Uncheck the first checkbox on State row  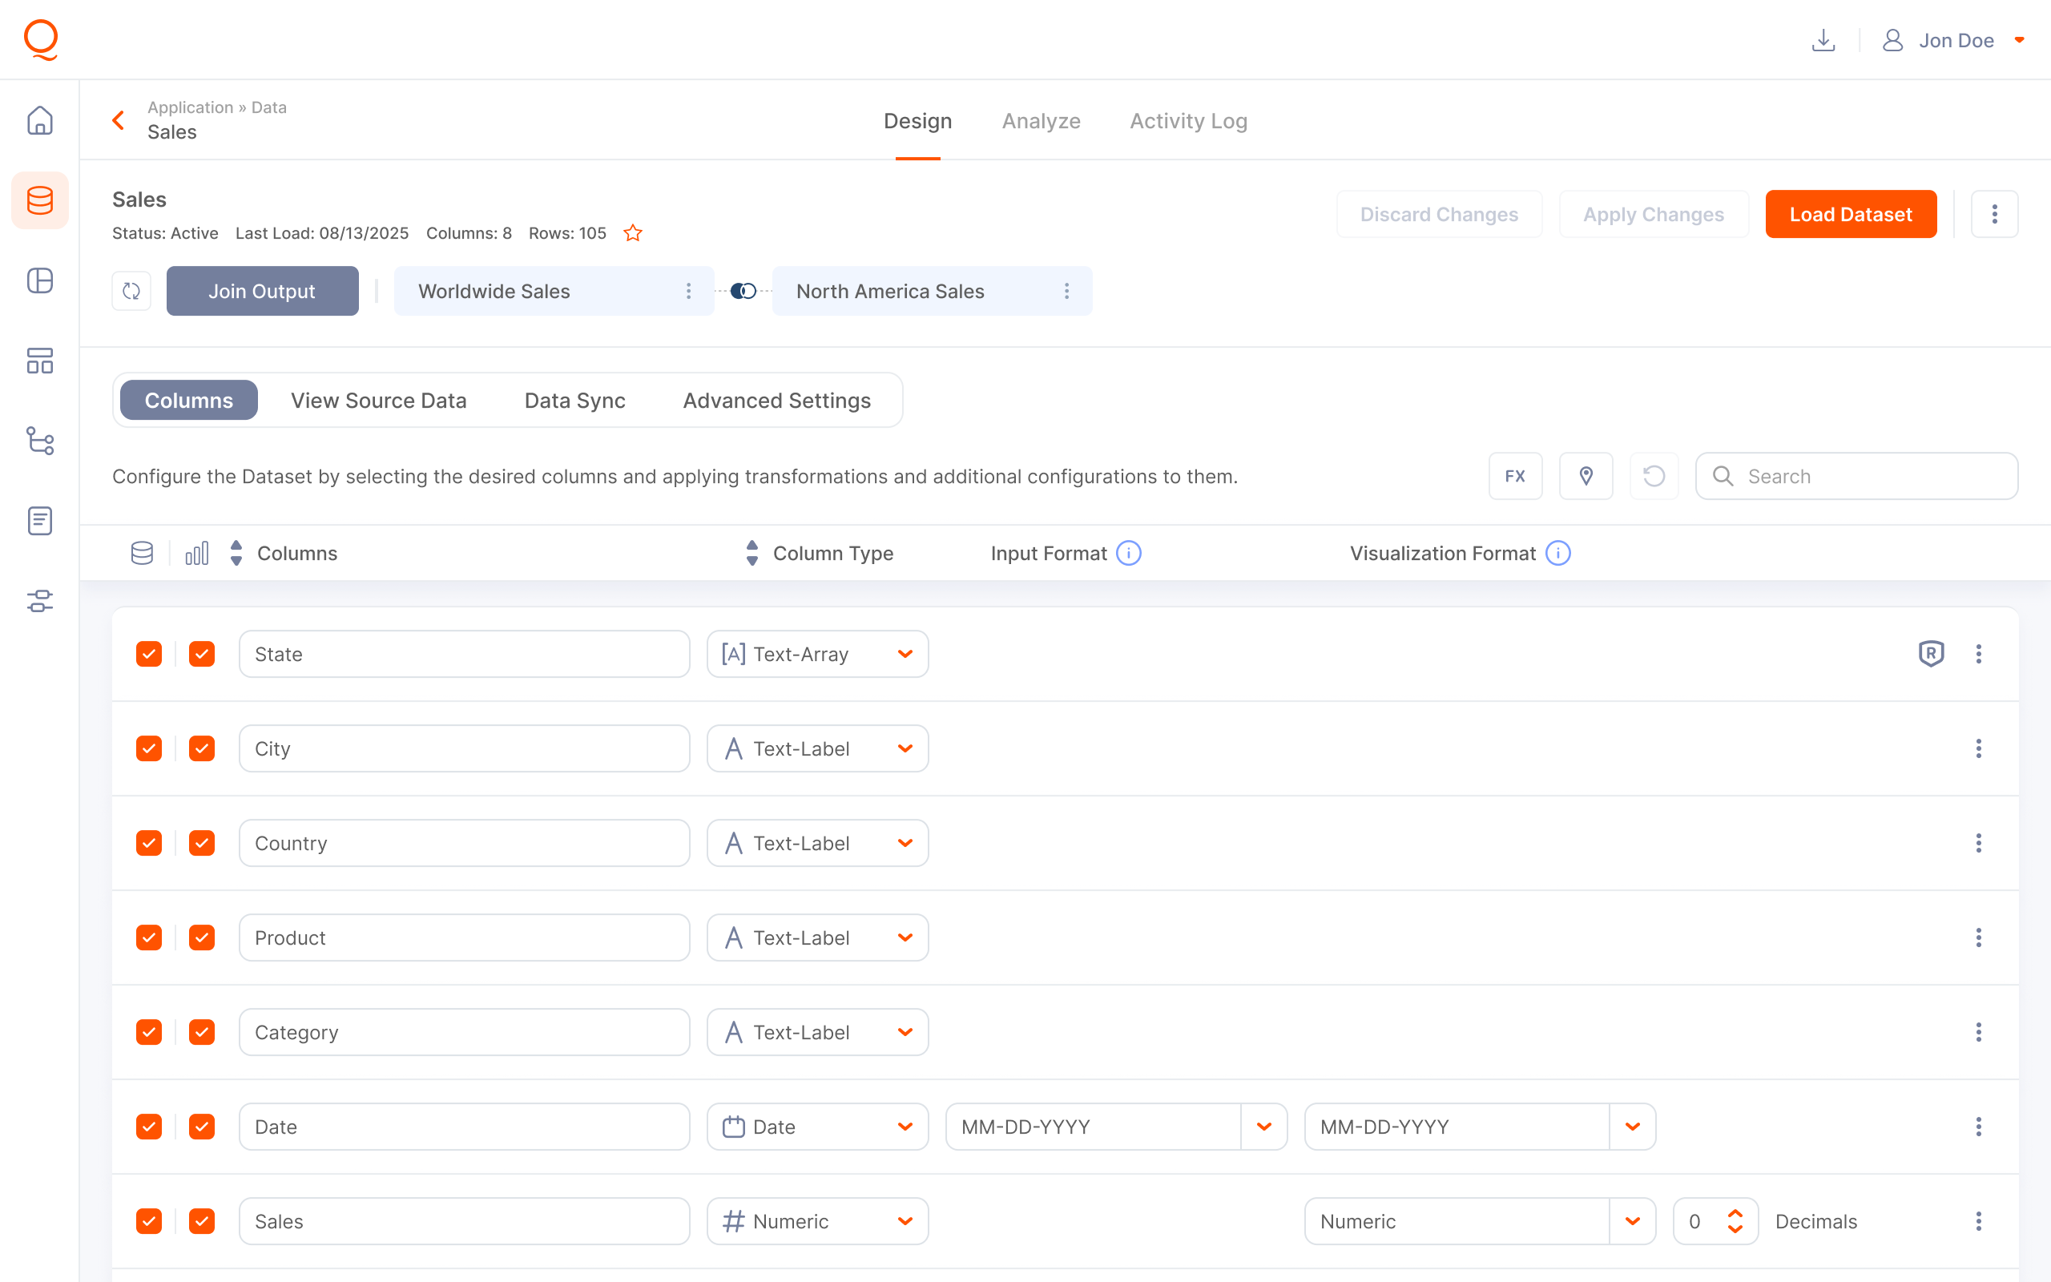(149, 654)
